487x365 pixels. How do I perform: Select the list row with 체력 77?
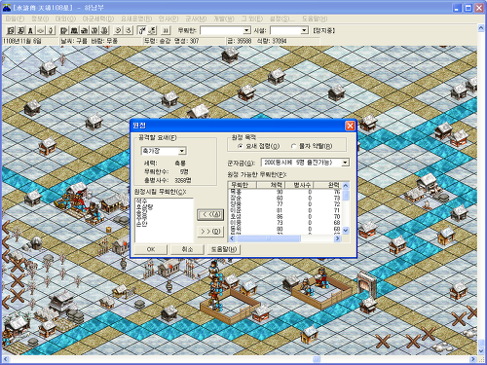pos(285,204)
